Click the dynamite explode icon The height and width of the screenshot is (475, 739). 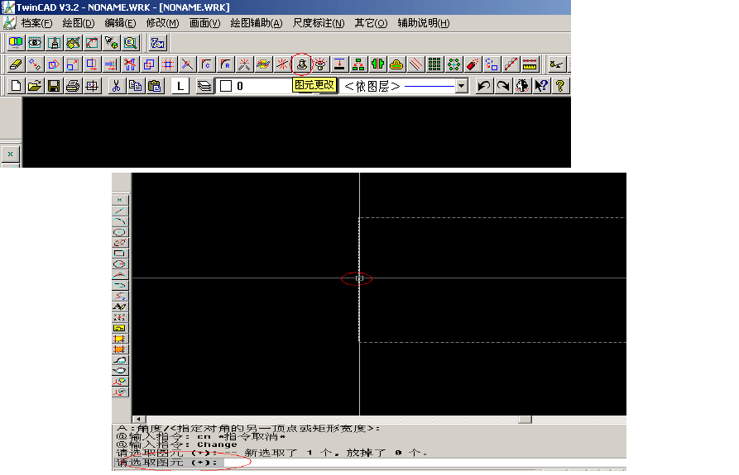(473, 64)
